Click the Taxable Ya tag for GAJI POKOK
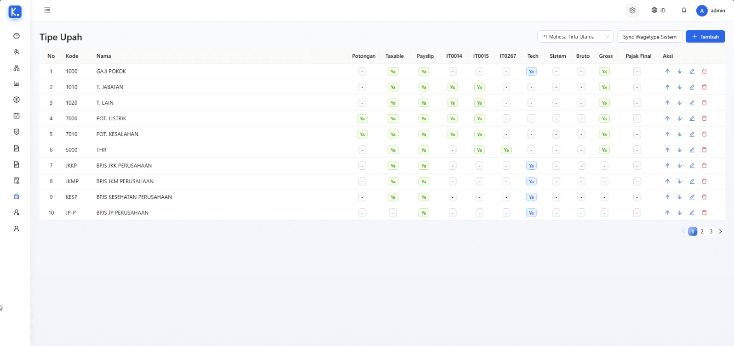Image resolution: width=734 pixels, height=346 pixels. click(x=393, y=72)
